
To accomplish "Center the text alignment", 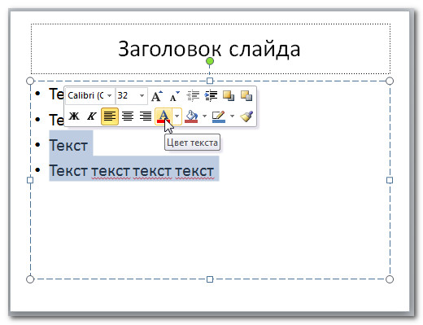I will click(128, 116).
